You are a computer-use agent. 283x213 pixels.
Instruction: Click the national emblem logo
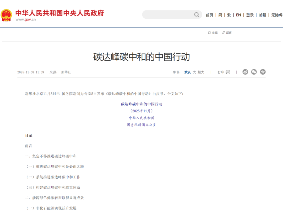pos(6,15)
